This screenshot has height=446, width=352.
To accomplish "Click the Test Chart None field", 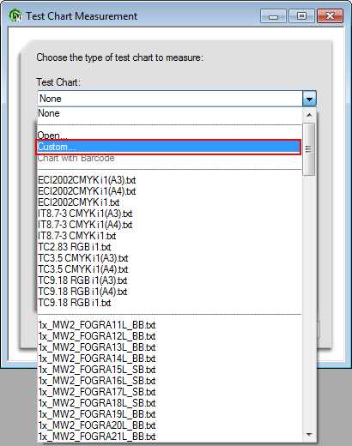I will [x=170, y=99].
